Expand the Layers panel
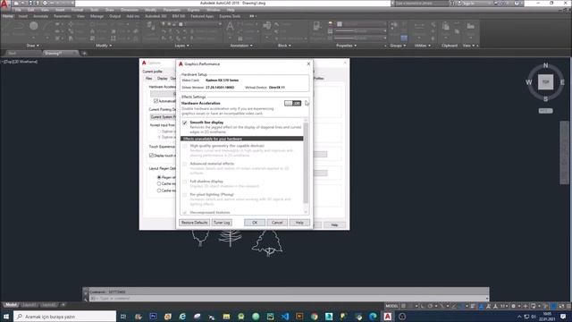Image resolution: width=572 pixels, height=322 pixels. click(182, 46)
